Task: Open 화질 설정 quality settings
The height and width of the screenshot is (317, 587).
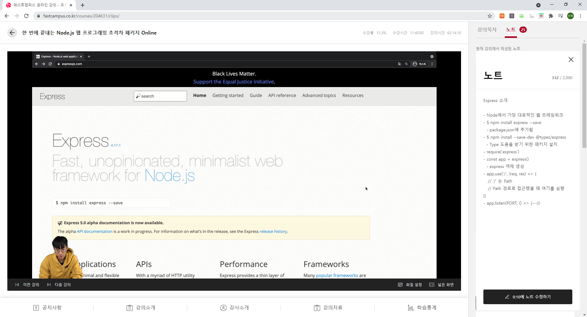Action: click(x=410, y=285)
